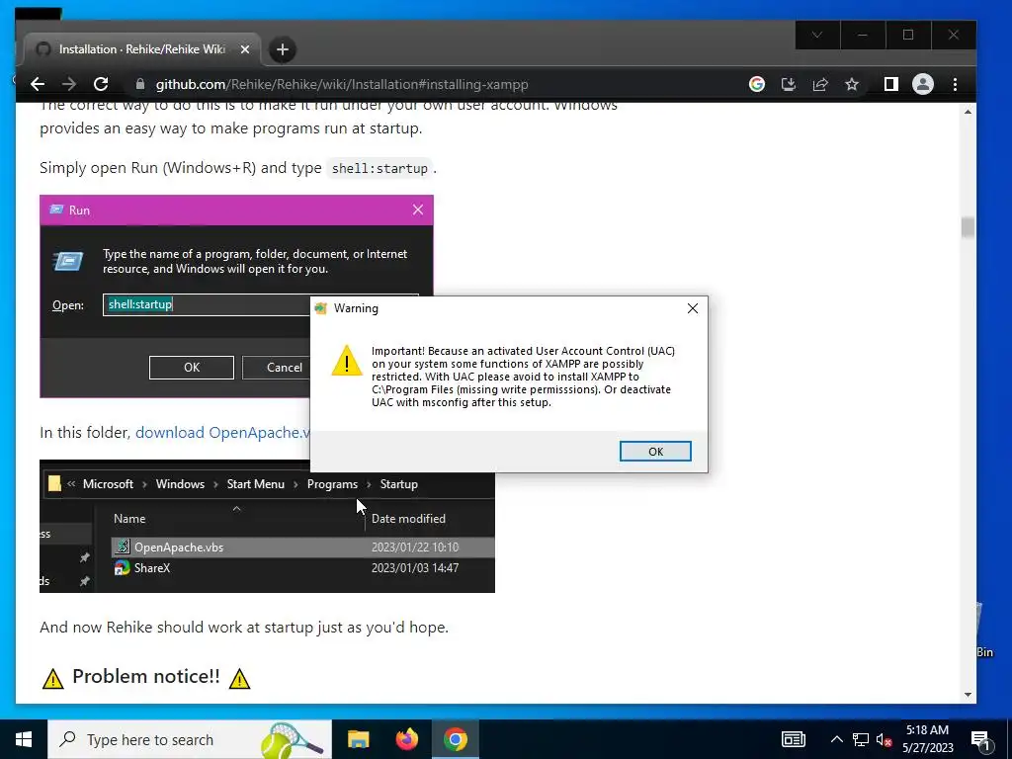Click the Chrome taskbar icon
1012x759 pixels.
pos(455,739)
